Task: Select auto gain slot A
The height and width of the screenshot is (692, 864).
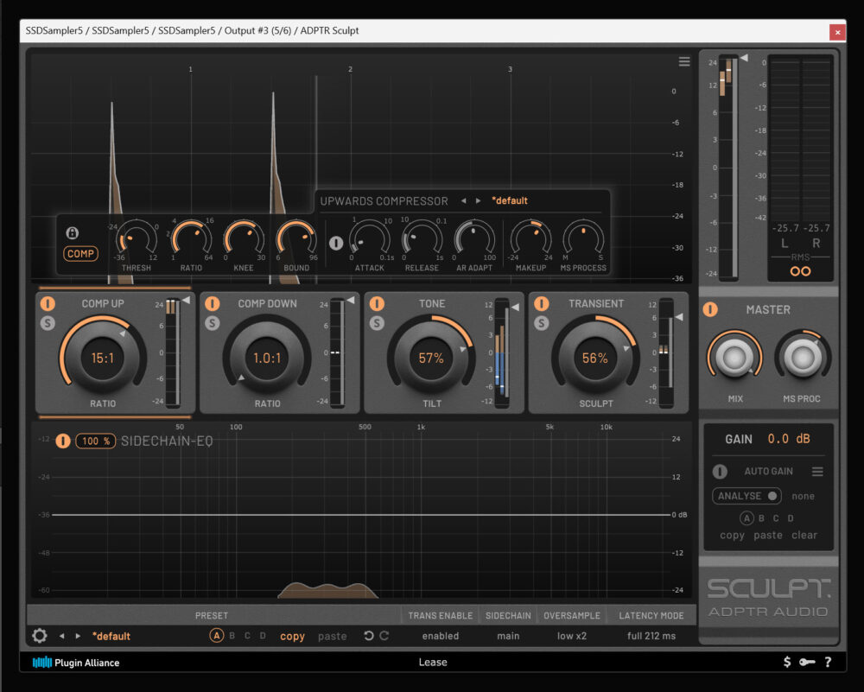Action: [746, 517]
